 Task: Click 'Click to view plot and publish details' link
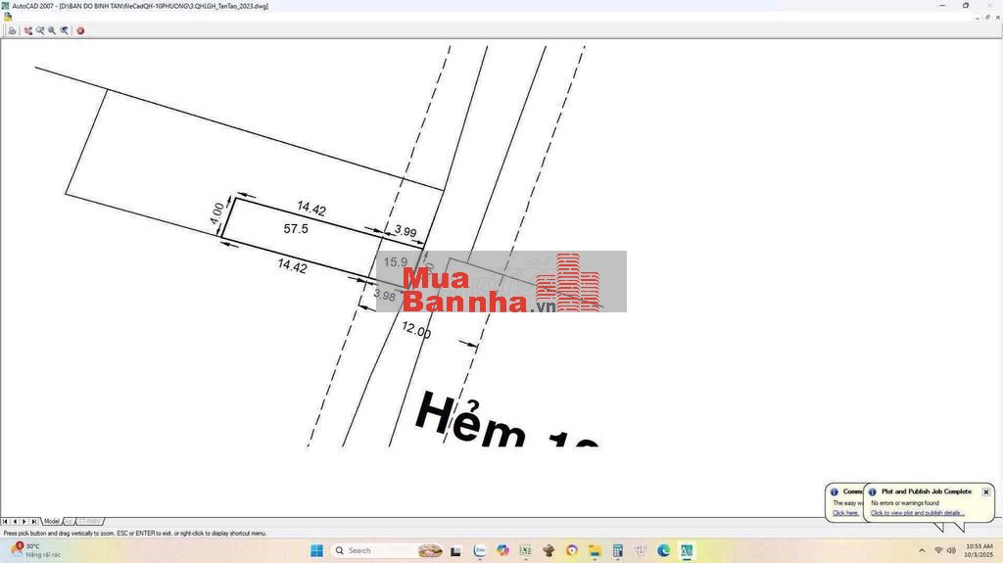[x=917, y=513]
